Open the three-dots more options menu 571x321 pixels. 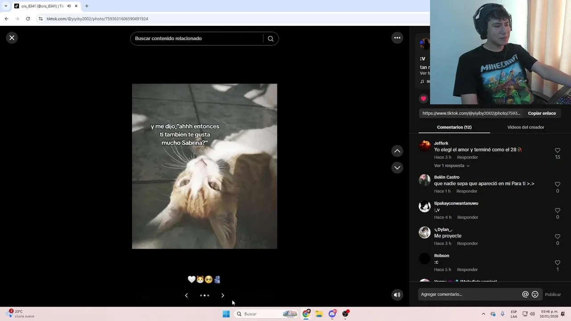coord(397,38)
